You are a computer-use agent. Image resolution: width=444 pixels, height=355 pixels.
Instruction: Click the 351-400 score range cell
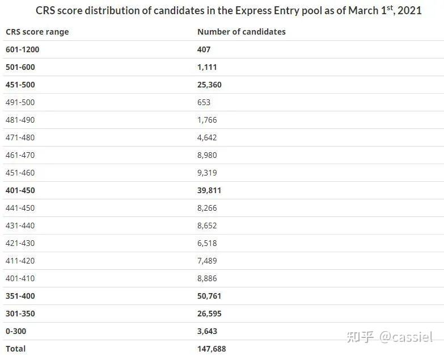[x=20, y=296]
